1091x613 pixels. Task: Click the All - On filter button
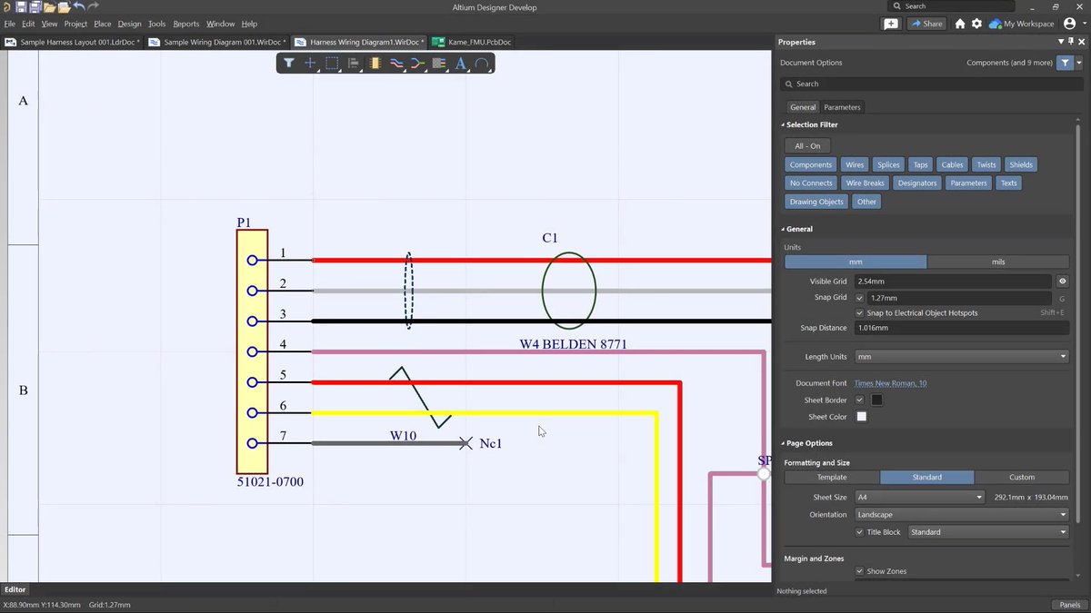coord(807,145)
